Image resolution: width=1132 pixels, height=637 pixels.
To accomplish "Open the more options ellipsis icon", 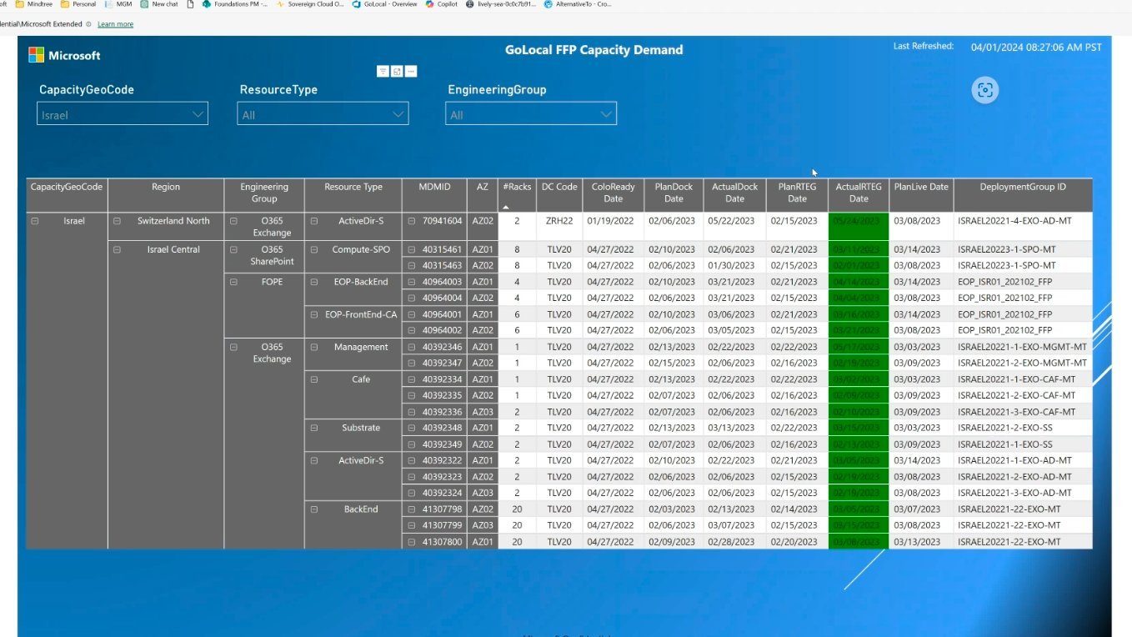I will pyautogui.click(x=410, y=71).
